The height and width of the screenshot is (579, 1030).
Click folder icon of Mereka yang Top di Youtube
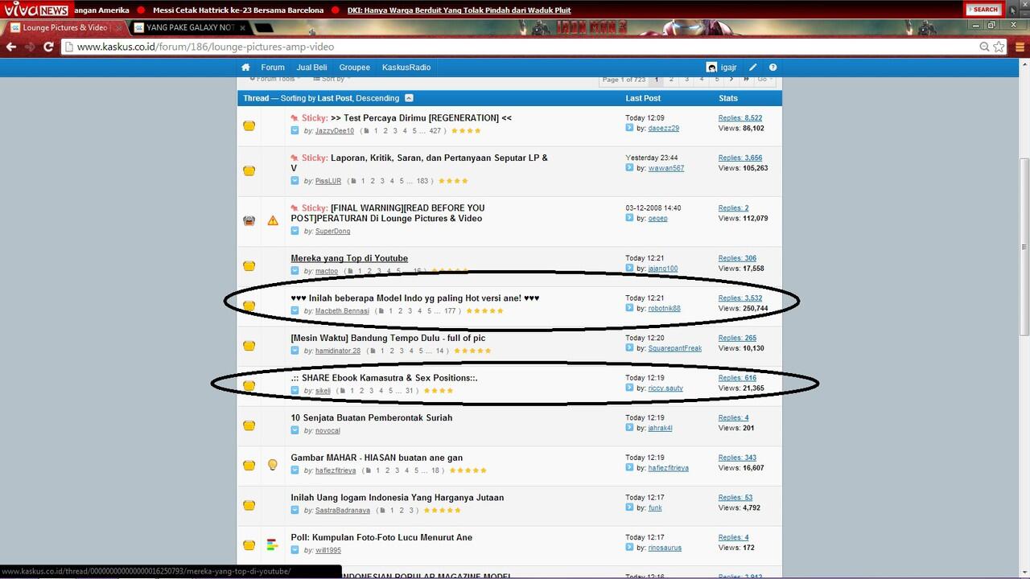click(249, 265)
